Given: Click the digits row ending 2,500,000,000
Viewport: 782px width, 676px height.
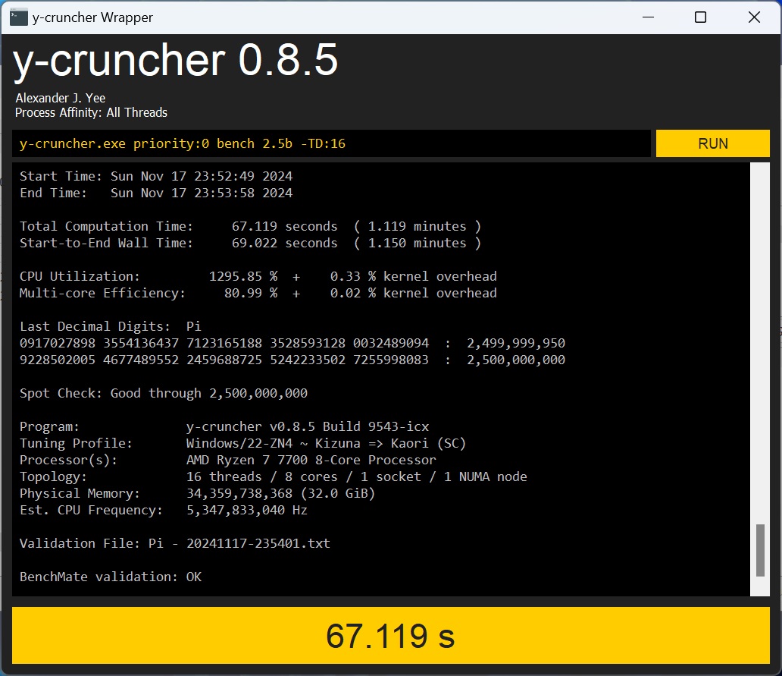Looking at the screenshot, I should (x=292, y=360).
